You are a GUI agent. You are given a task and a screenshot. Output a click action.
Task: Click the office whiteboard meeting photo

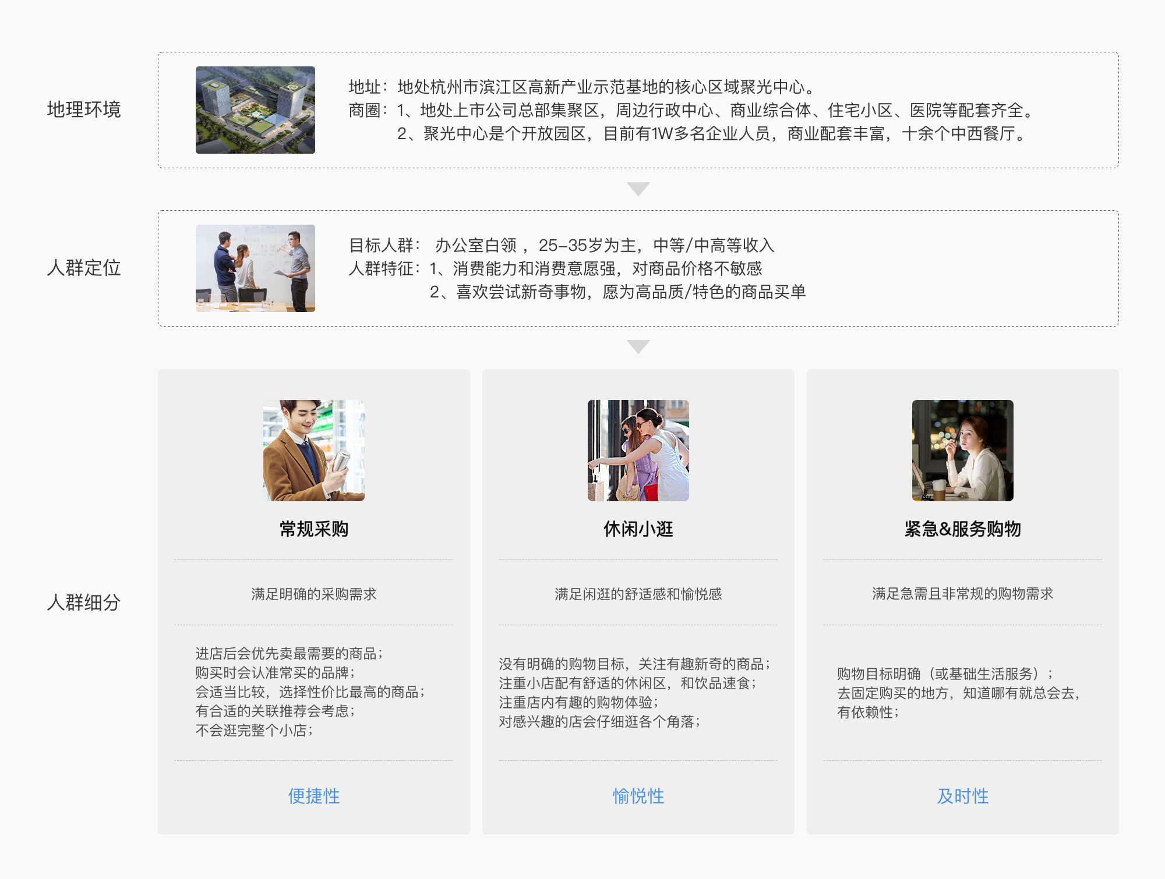(255, 268)
